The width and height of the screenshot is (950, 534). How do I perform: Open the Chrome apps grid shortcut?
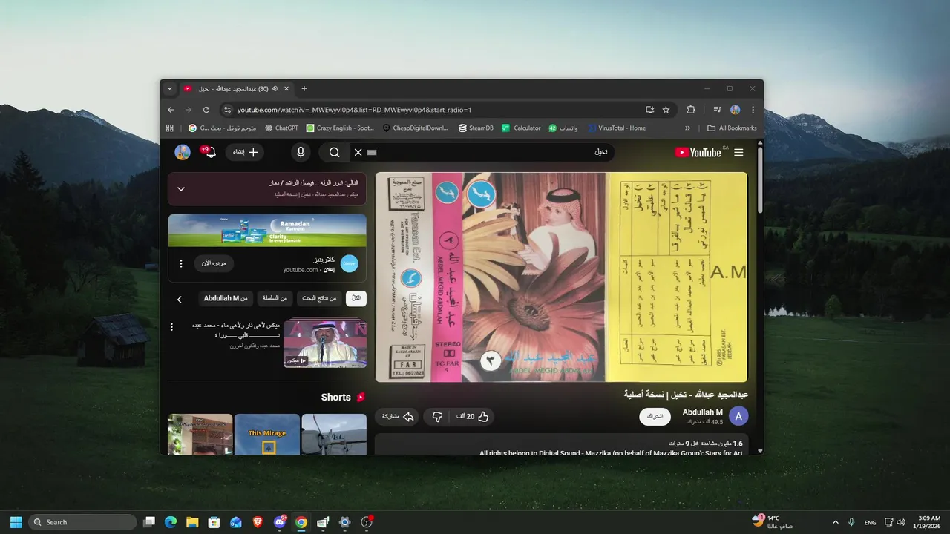tap(170, 128)
